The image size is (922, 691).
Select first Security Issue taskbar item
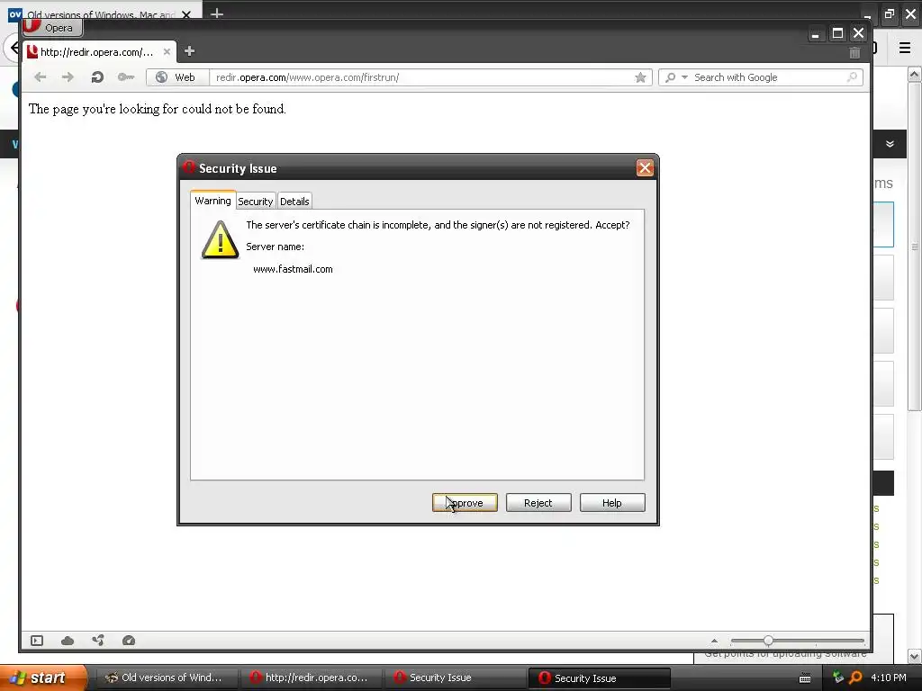click(454, 678)
